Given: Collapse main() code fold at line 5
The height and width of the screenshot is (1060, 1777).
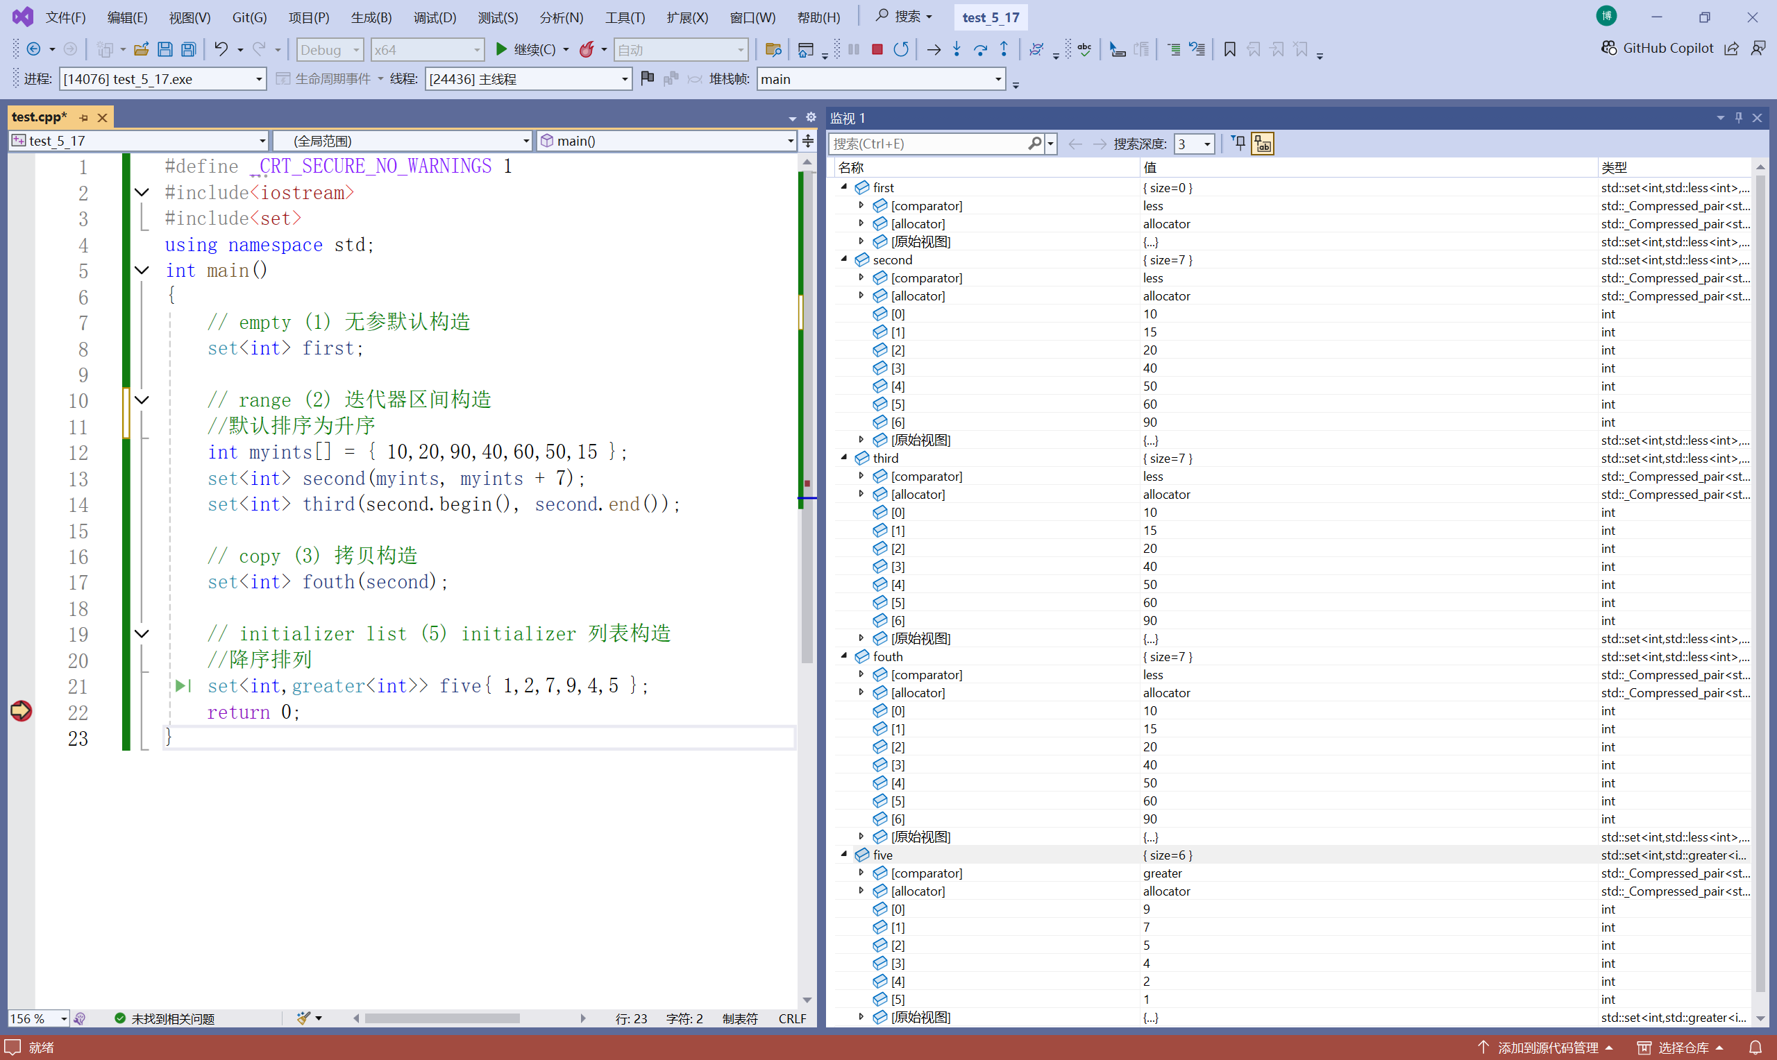Looking at the screenshot, I should 142,271.
